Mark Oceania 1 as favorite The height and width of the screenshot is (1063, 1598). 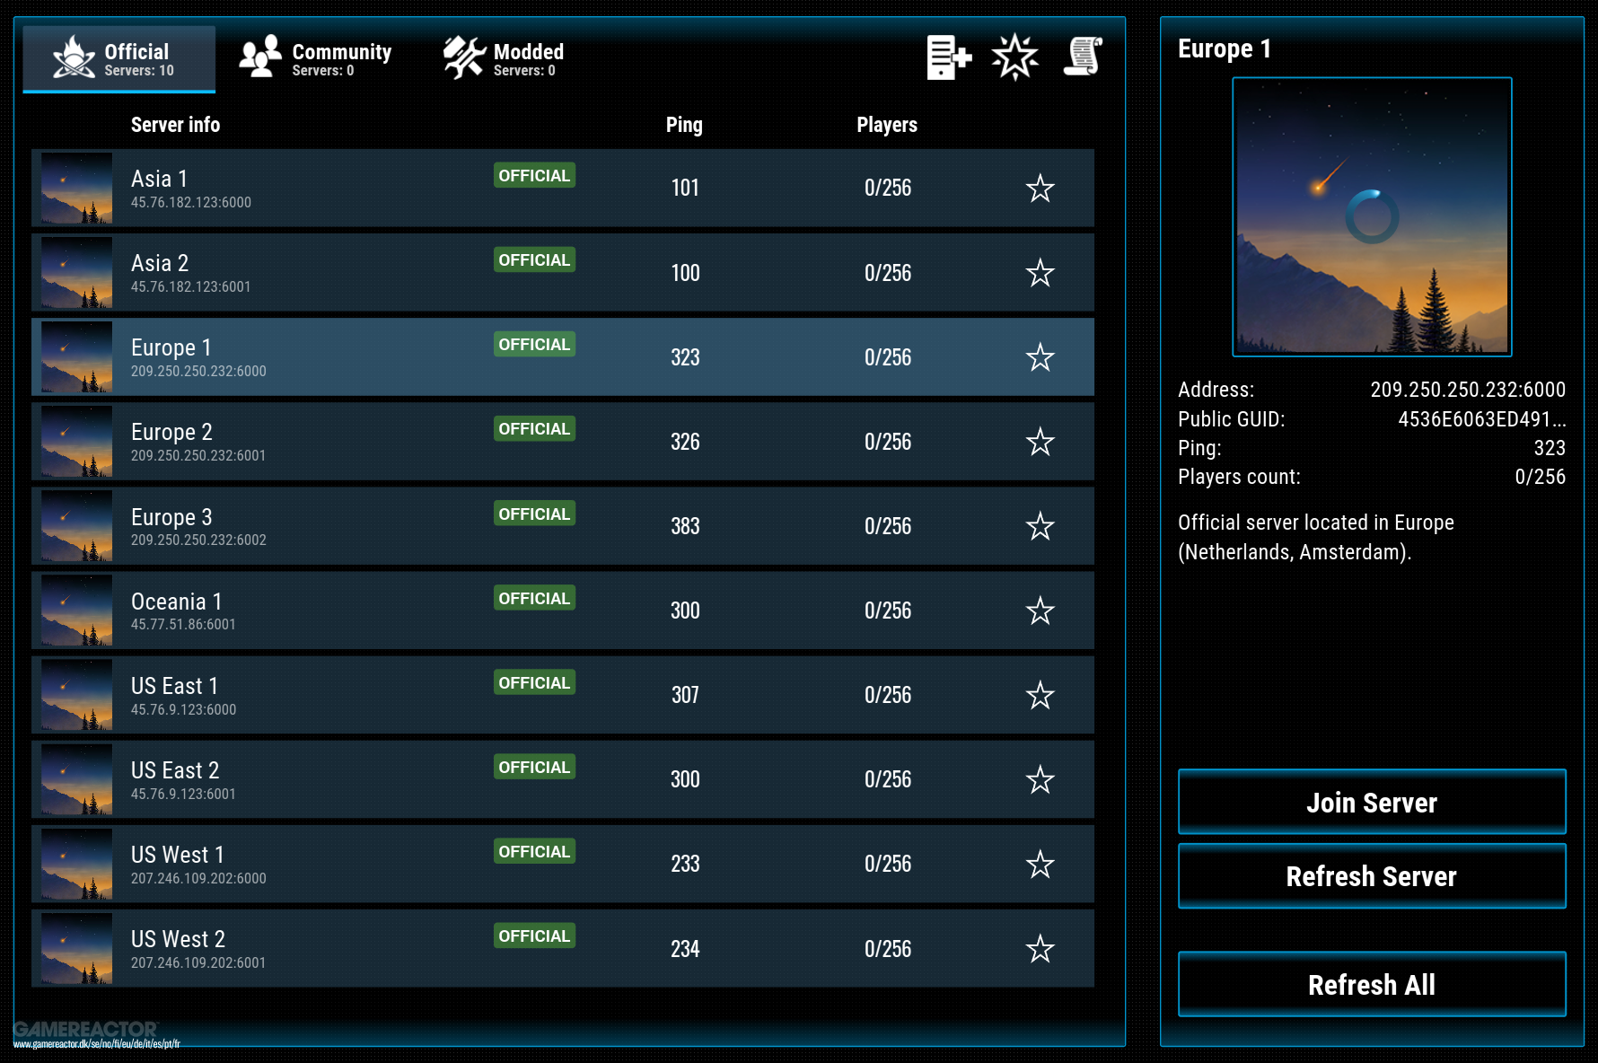[1040, 611]
